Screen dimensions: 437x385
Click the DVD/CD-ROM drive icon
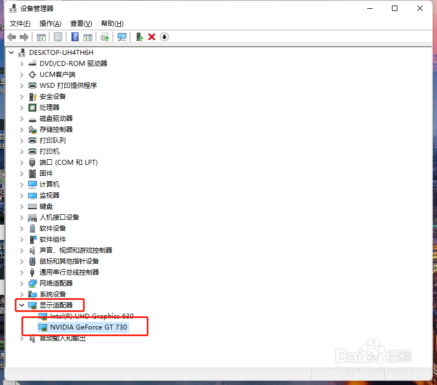(x=32, y=63)
